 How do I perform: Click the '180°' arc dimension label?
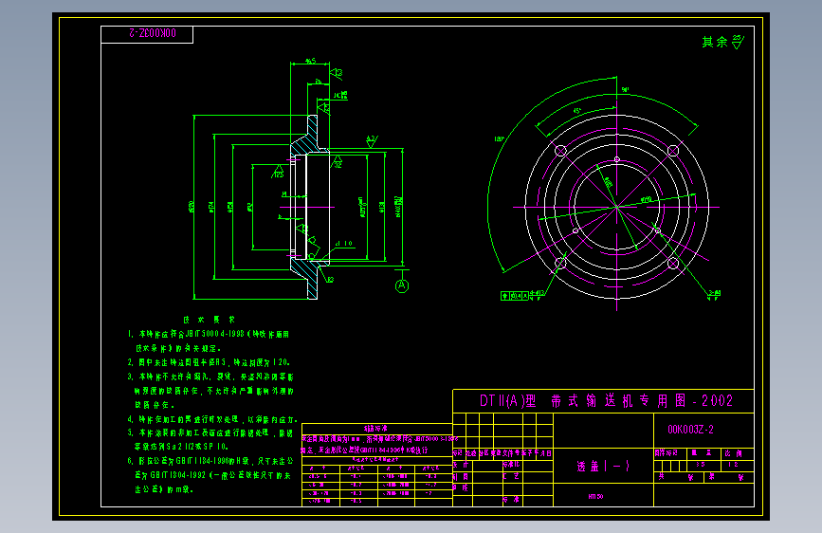click(499, 139)
